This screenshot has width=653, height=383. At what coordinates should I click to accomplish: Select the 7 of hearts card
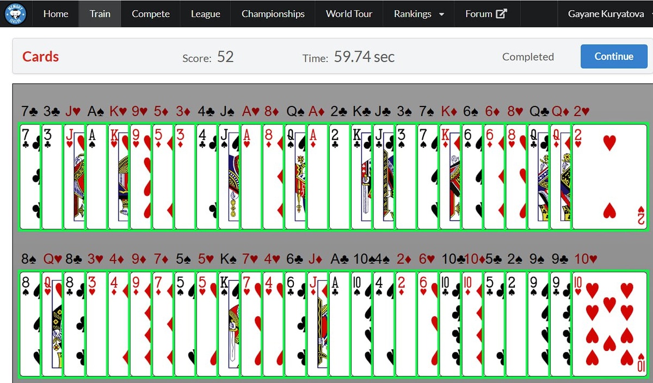(x=251, y=324)
